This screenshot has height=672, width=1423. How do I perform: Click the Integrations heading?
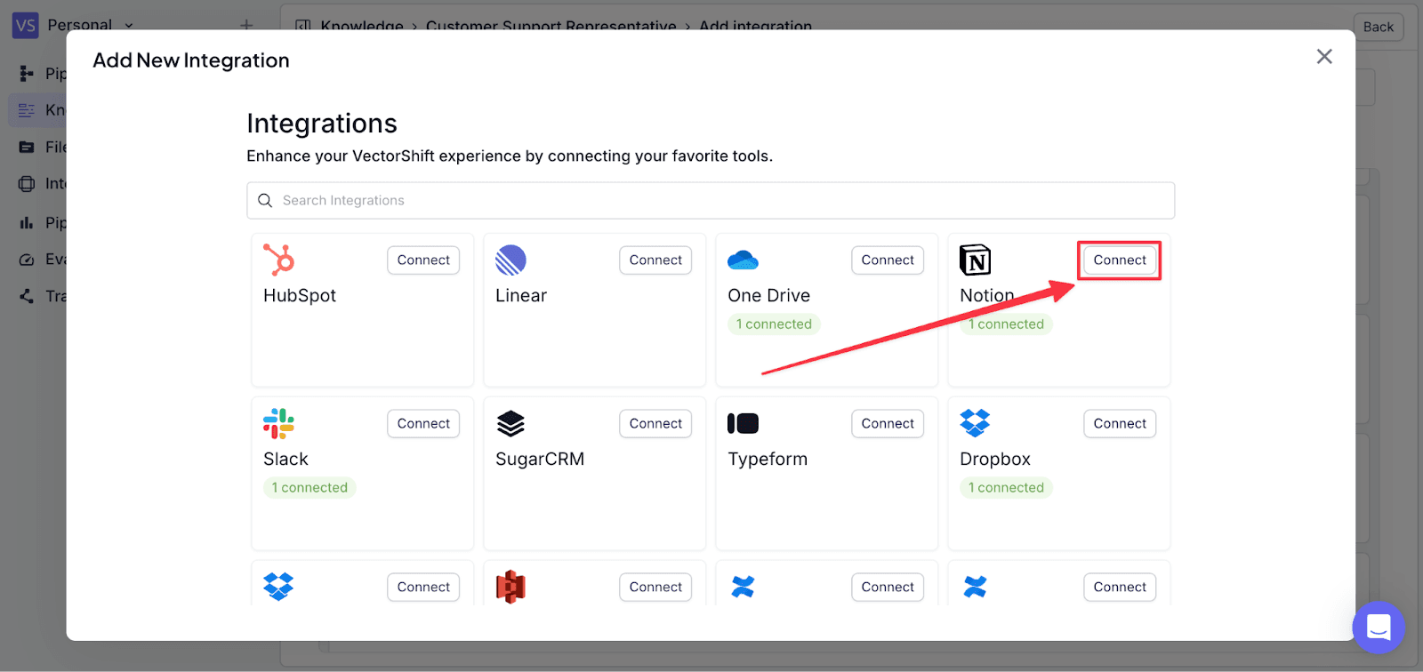pos(322,124)
